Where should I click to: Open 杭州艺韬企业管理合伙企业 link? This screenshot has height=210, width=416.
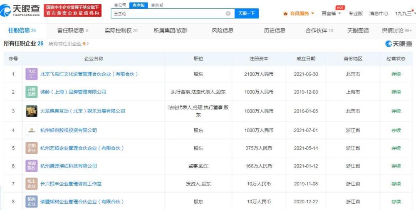tap(82, 148)
